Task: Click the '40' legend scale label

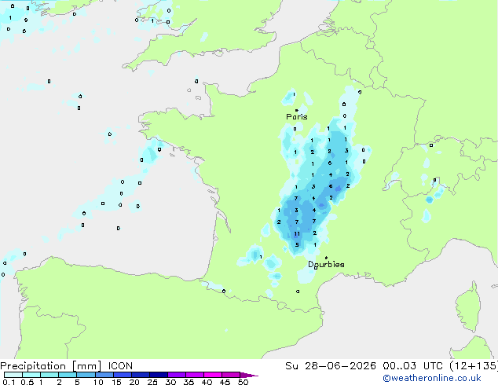Action: (207, 382)
